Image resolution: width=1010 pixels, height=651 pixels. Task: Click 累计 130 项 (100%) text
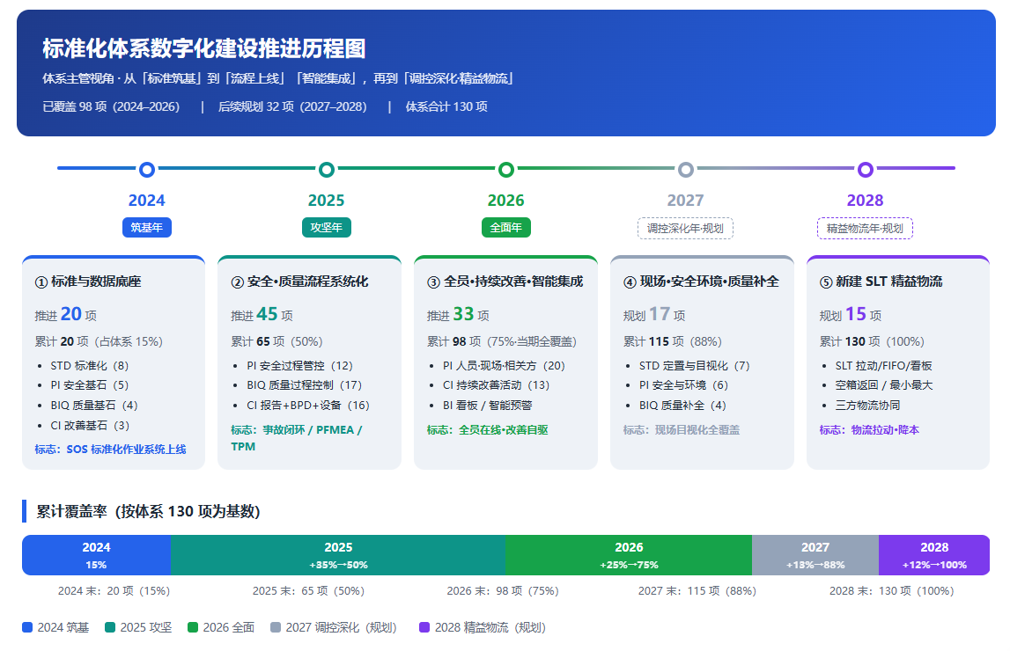coord(872,341)
